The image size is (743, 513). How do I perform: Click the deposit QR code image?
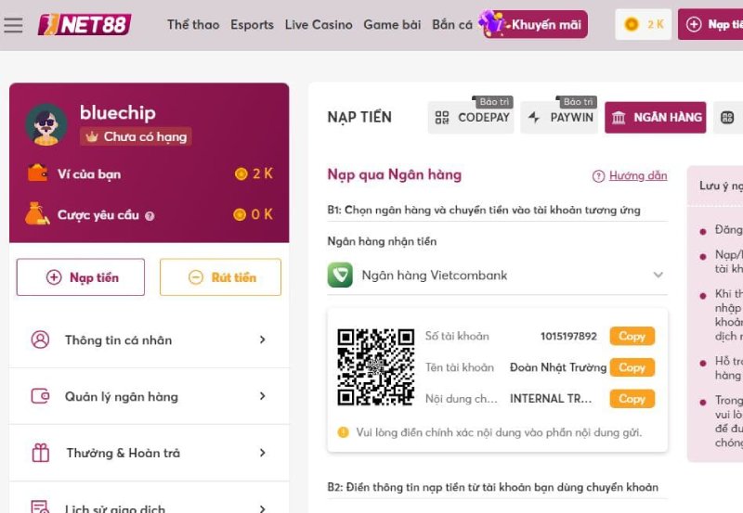pyautogui.click(x=376, y=366)
